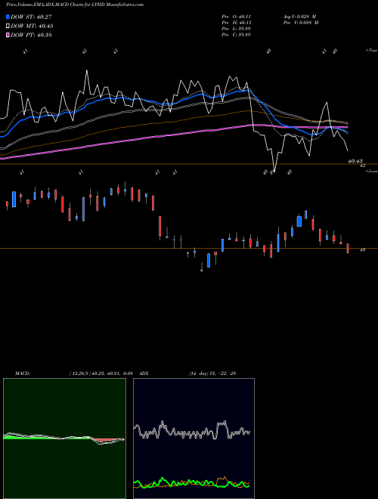Click the 'Avg V: 0.028 M' volume text
The height and width of the screenshot is (499, 378).
pos(299,17)
